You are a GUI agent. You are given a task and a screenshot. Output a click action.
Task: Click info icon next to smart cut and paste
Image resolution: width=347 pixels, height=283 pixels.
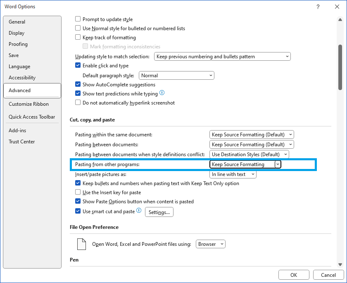(x=139, y=211)
